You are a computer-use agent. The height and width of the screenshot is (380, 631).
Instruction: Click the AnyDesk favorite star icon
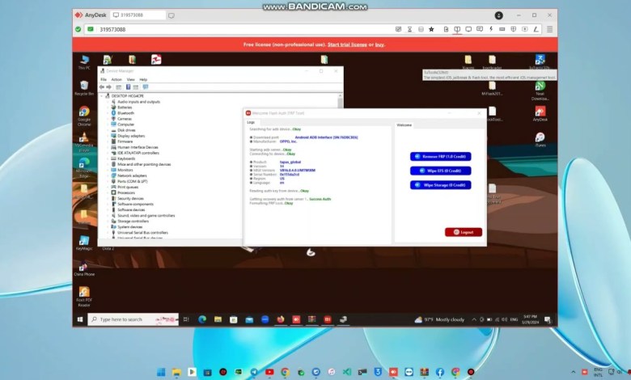tap(431, 29)
